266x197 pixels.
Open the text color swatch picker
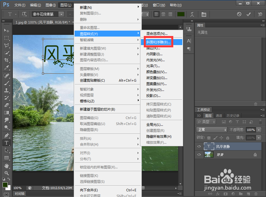click(181, 14)
